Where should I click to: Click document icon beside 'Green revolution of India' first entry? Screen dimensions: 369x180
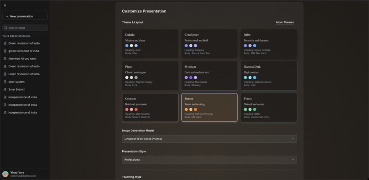[5, 44]
